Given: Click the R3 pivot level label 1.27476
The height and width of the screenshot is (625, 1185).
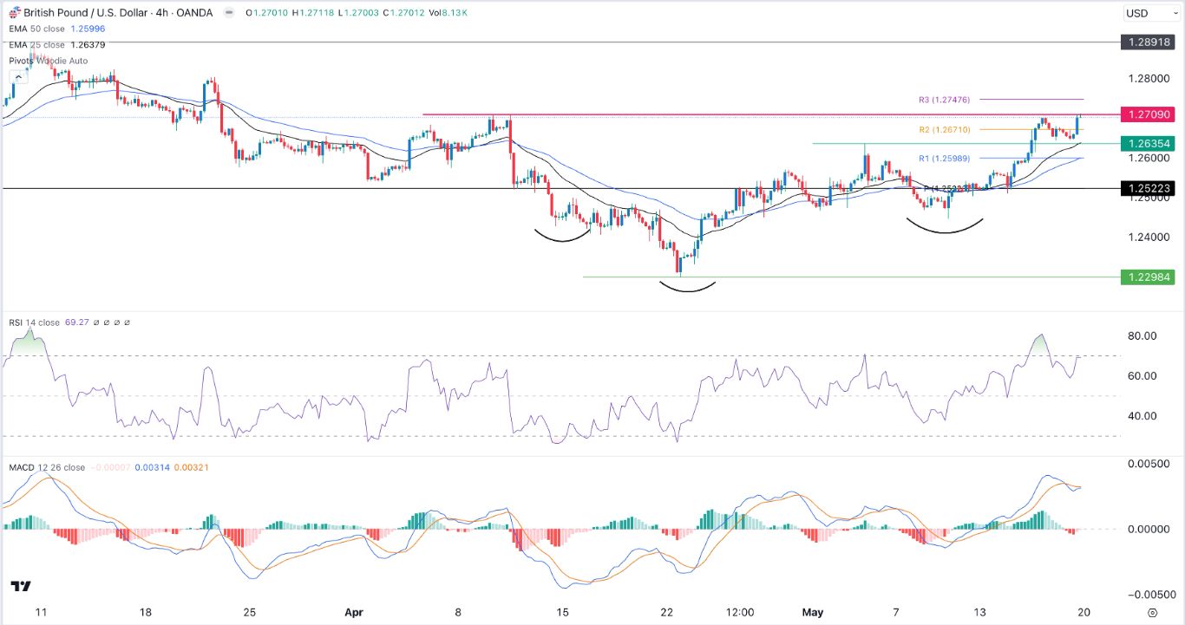Looking at the screenshot, I should coord(945,100).
